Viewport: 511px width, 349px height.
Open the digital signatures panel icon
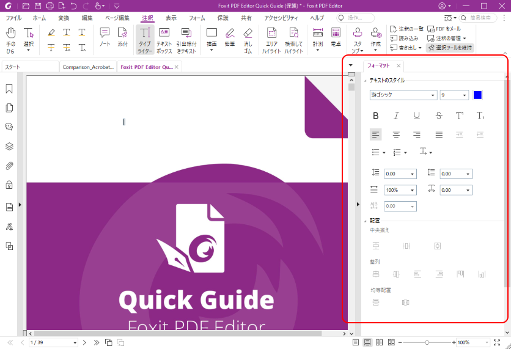pos(9,227)
